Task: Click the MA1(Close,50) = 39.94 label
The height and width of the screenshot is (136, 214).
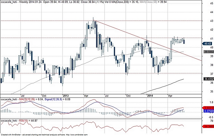Action: [154, 2]
